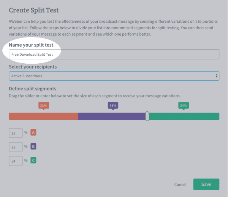Viewport: 228px width, 197px height.
Task: Cancel the split test creation
Action: click(180, 184)
